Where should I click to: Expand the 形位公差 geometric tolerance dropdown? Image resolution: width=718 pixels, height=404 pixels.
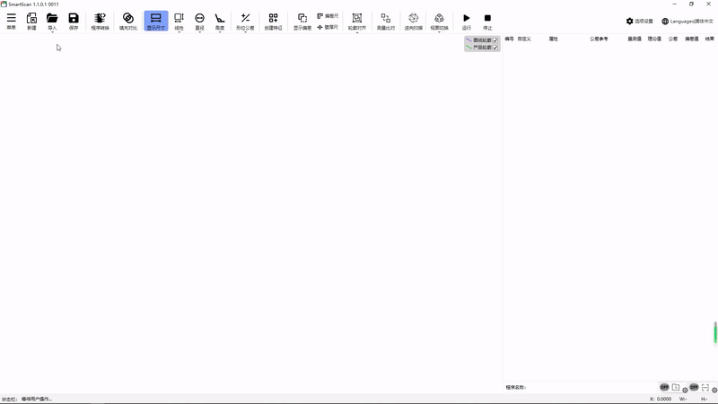click(x=245, y=32)
